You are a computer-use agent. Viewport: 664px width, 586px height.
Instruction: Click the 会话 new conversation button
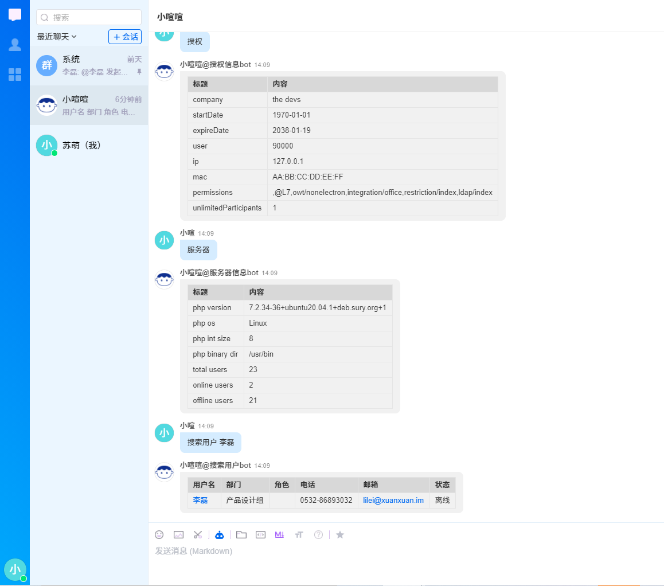(125, 37)
